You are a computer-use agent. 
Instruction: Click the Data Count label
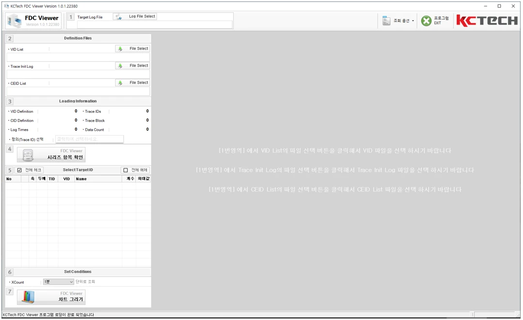[95, 130]
